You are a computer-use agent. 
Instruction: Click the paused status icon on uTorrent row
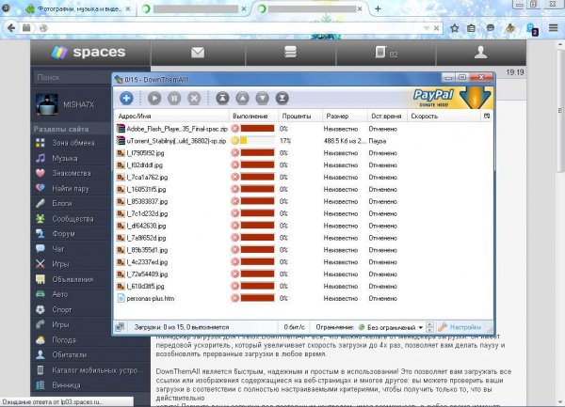tap(234, 141)
